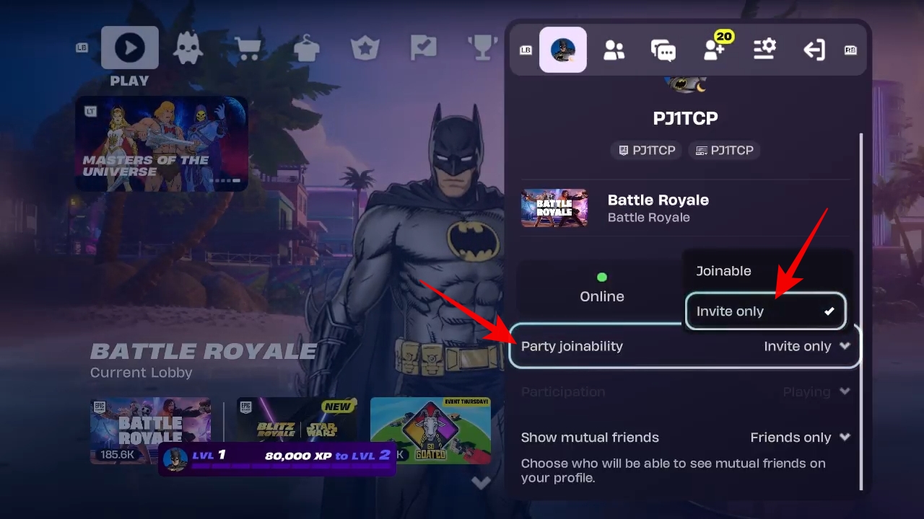
Task: Click the Online status indicator
Action: coord(602,288)
